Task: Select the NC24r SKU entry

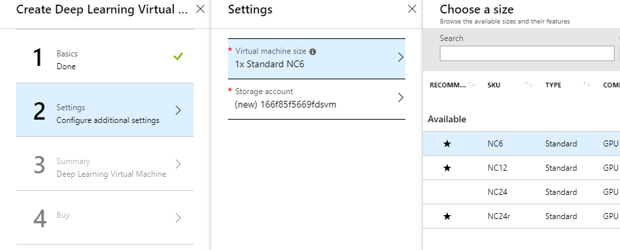Action: pos(498,216)
